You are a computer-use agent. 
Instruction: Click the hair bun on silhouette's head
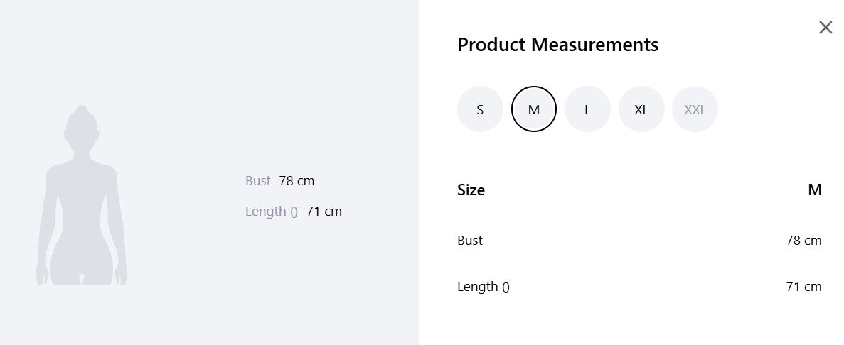tap(81, 109)
